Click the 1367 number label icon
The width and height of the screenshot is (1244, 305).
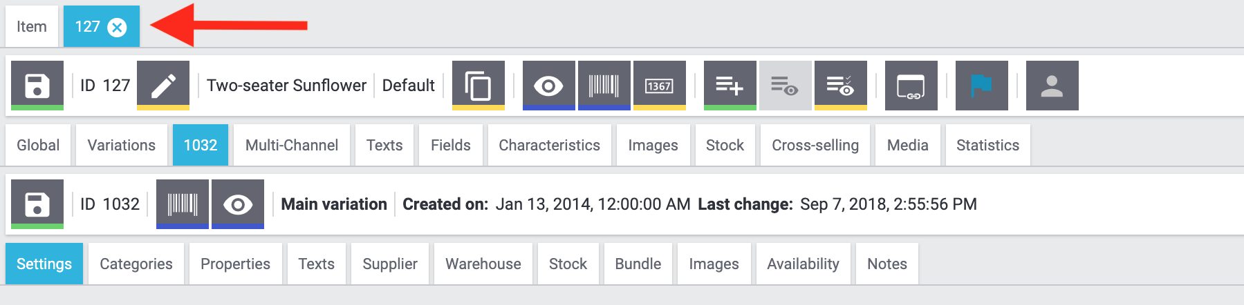coord(659,85)
